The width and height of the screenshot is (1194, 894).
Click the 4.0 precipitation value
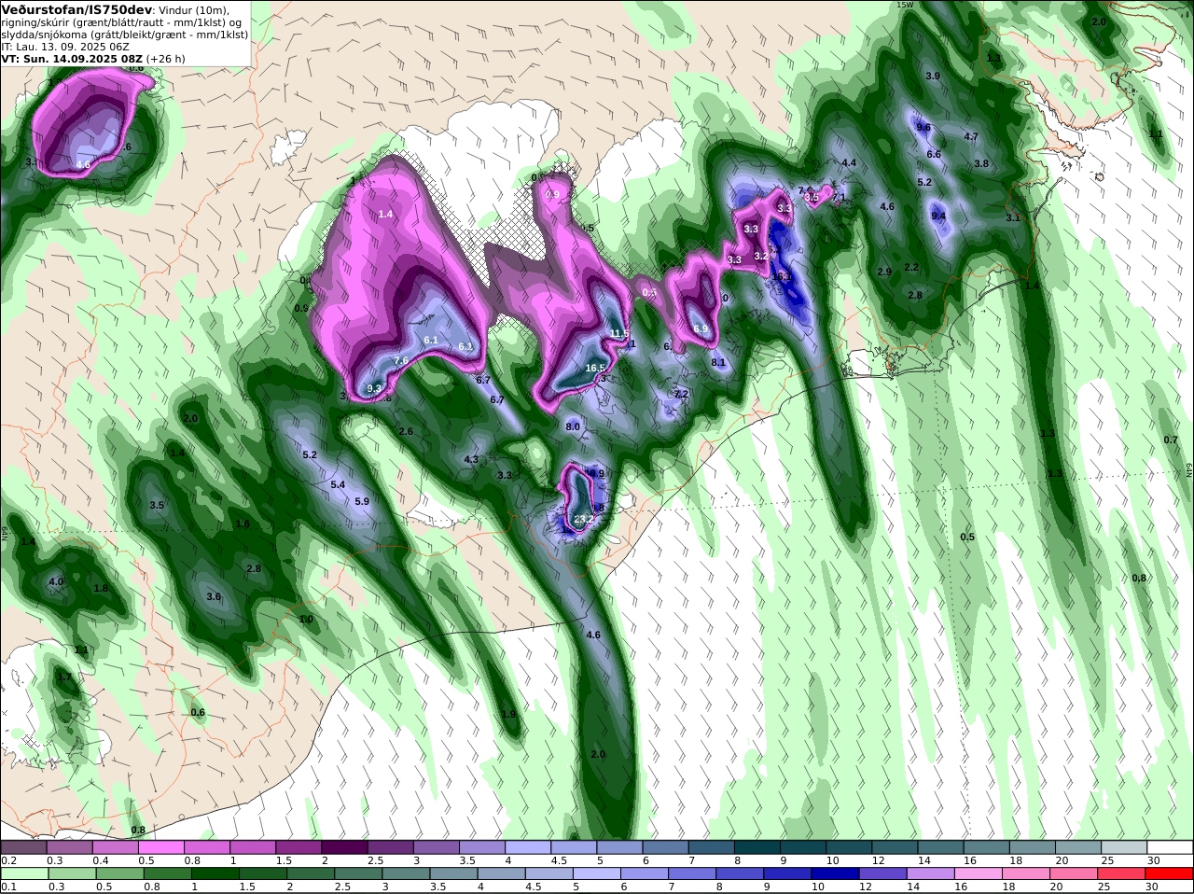(56, 582)
